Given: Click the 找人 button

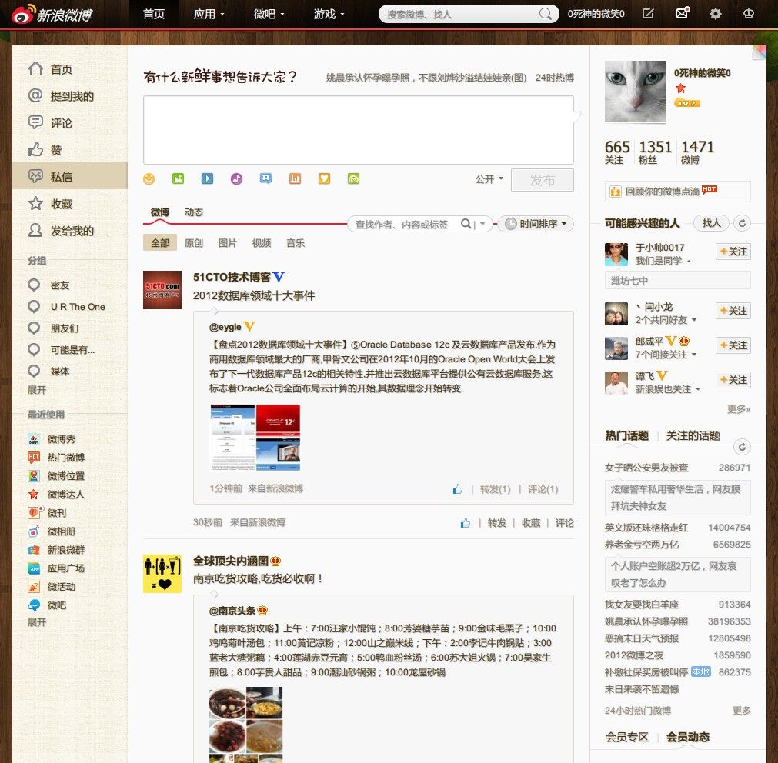Looking at the screenshot, I should click(x=711, y=223).
